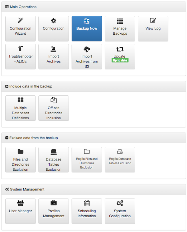Open Scheduling Information calendar icon
Image resolution: width=187 pixels, height=232 pixels.
(x=87, y=203)
